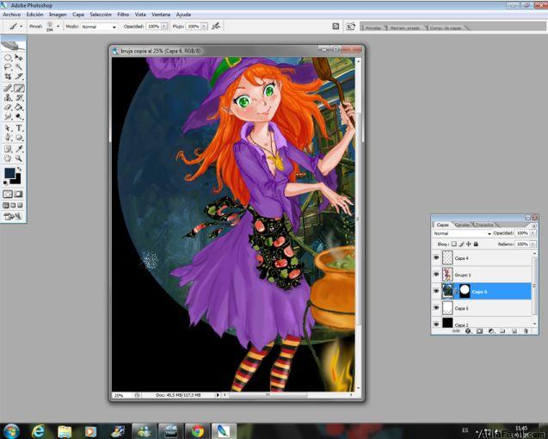Select the Healing Brush tool
This screenshot has height=439, width=548.
pos(8,88)
